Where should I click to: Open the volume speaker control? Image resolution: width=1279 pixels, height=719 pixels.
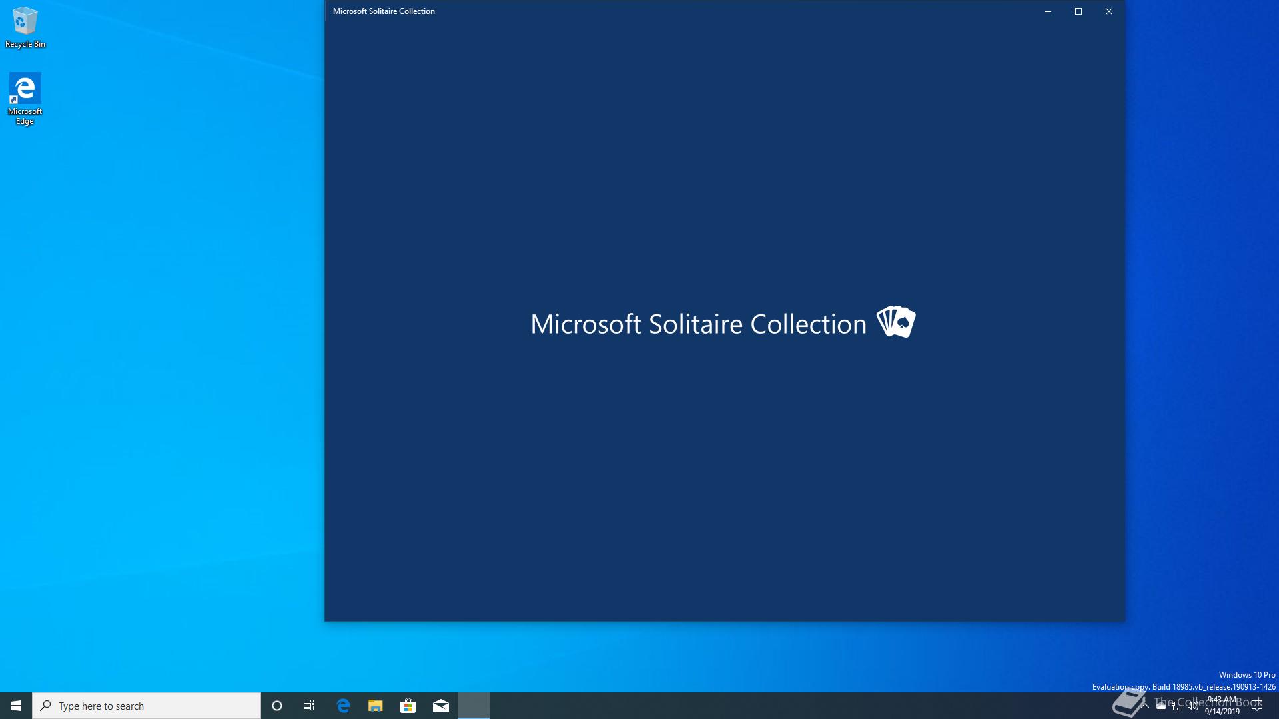[1192, 706]
